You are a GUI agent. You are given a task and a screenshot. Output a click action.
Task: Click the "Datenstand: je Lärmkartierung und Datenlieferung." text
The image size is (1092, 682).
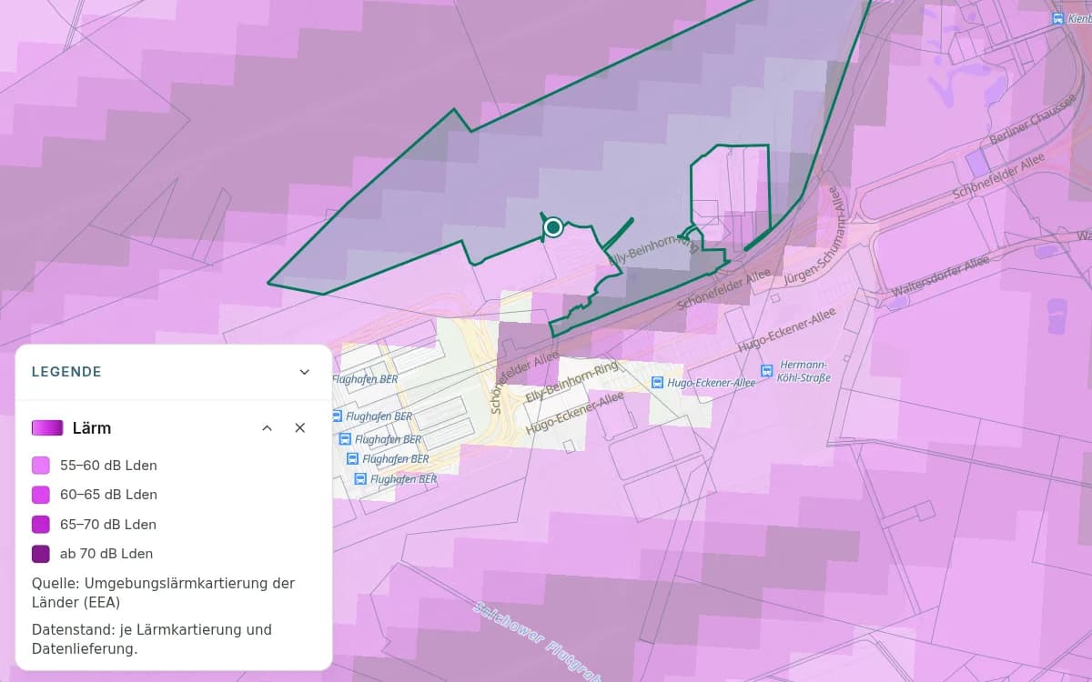[152, 639]
